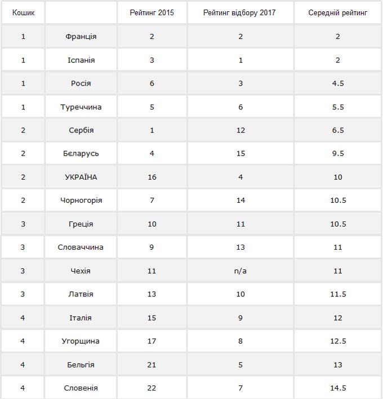Click the "n/a" value for Чехія

[241, 271]
